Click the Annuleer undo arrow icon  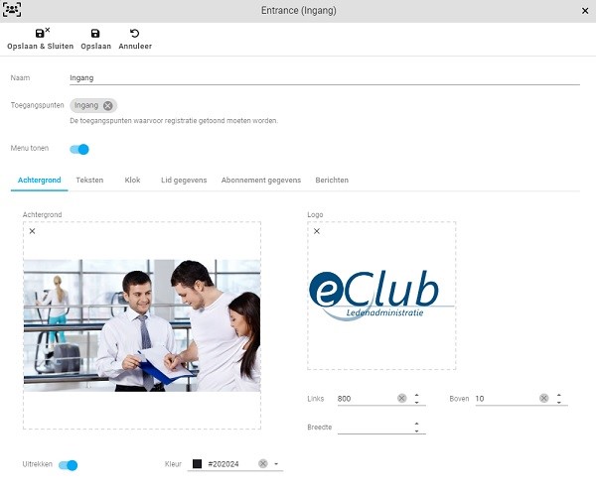pyautogui.click(x=134, y=34)
